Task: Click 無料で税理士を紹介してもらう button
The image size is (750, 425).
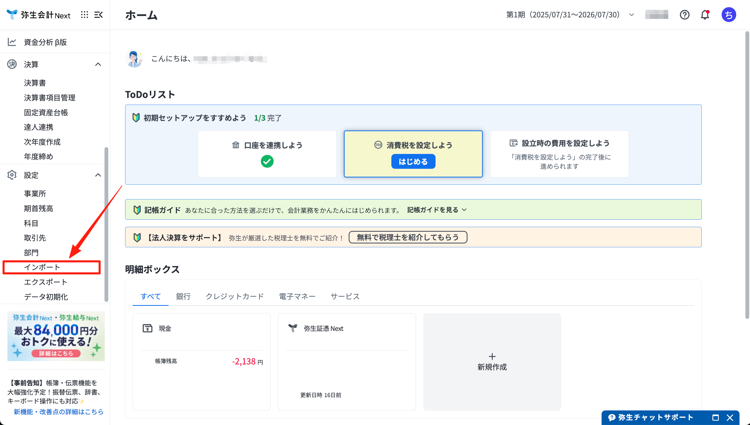Action: [408, 237]
